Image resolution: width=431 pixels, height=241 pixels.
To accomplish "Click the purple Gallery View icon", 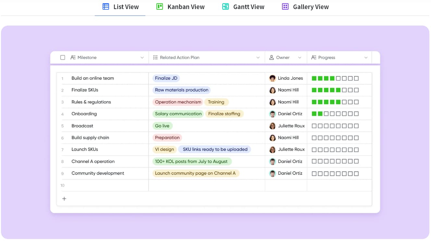I will pos(285,6).
